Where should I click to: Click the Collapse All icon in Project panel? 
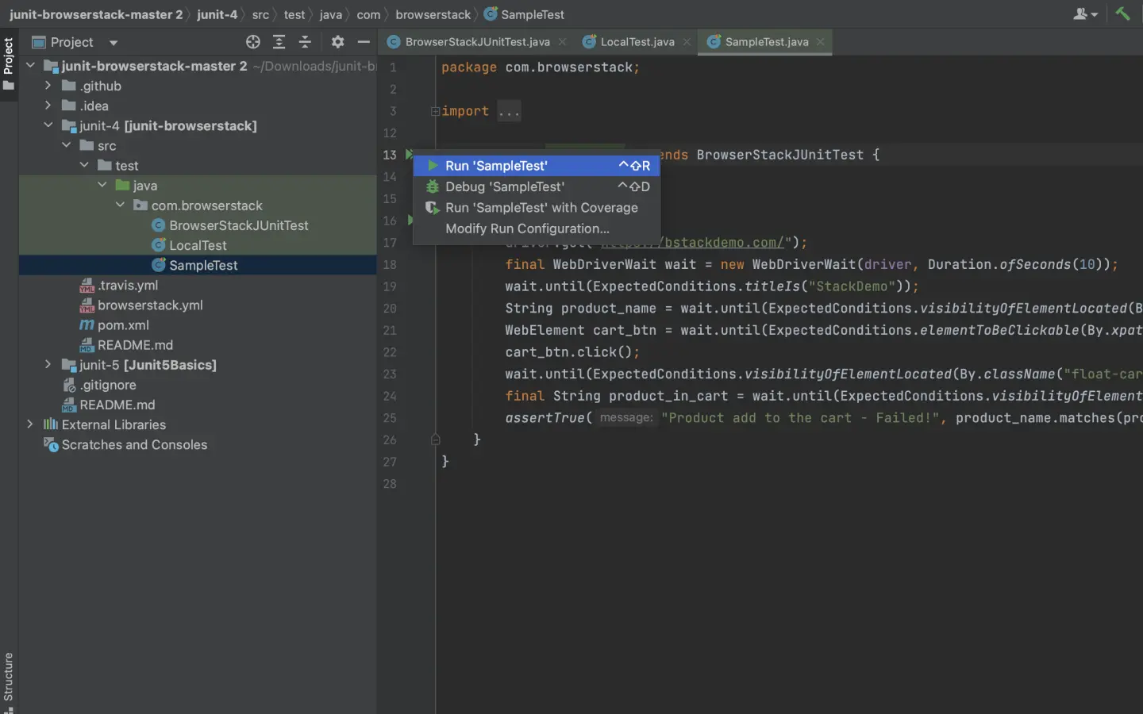[305, 42]
